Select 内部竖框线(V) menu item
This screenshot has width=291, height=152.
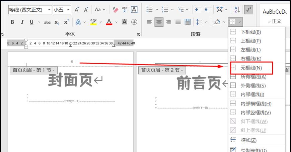click(x=257, y=112)
